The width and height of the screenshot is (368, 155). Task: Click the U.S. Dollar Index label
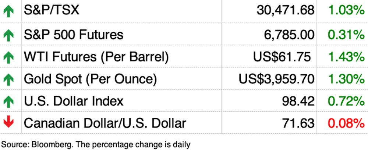[x=74, y=101]
